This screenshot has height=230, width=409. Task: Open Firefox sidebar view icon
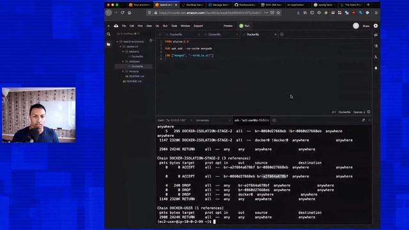click(x=312, y=13)
